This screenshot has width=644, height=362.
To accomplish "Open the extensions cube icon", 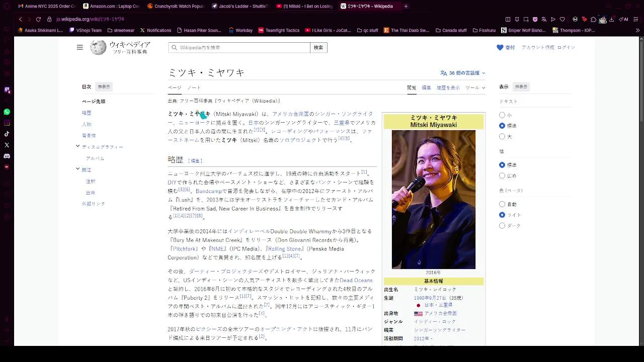I will click(593, 19).
